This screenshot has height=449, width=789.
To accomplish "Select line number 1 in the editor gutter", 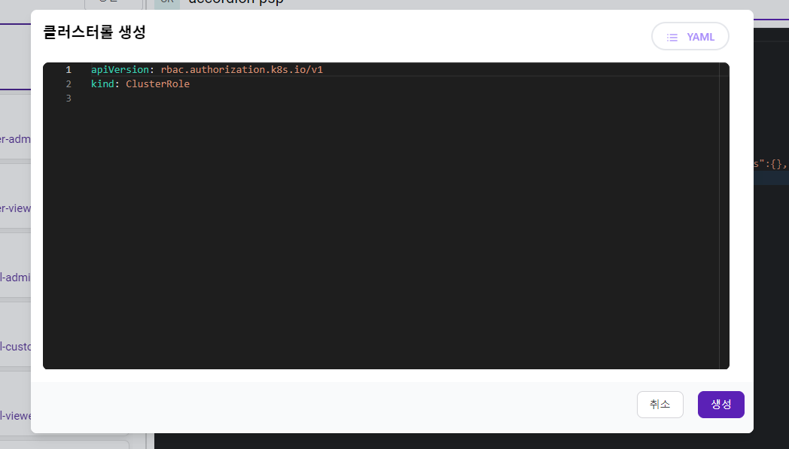I will (x=69, y=69).
